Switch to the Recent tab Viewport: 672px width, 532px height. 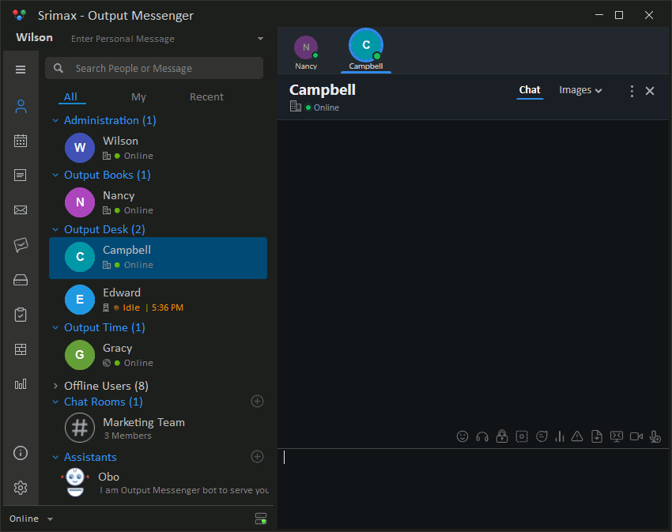(206, 97)
